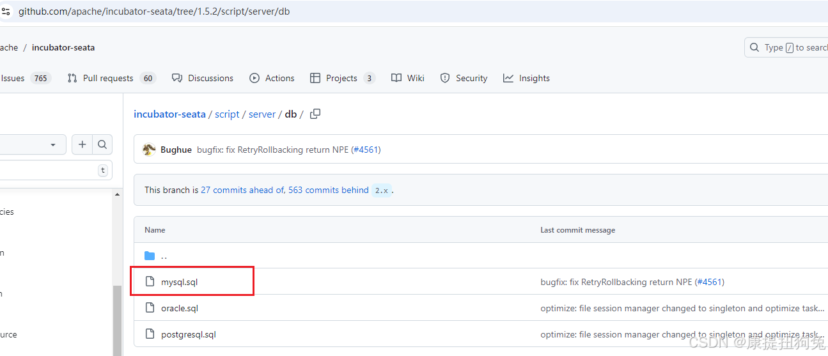The width and height of the screenshot is (828, 356).
Task: Click the Bughue author avatar
Action: (x=149, y=150)
